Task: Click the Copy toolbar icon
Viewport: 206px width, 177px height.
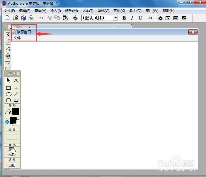Action: (57, 18)
